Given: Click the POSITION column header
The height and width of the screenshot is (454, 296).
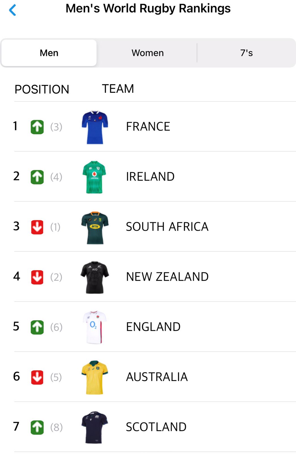Looking at the screenshot, I should [x=42, y=89].
